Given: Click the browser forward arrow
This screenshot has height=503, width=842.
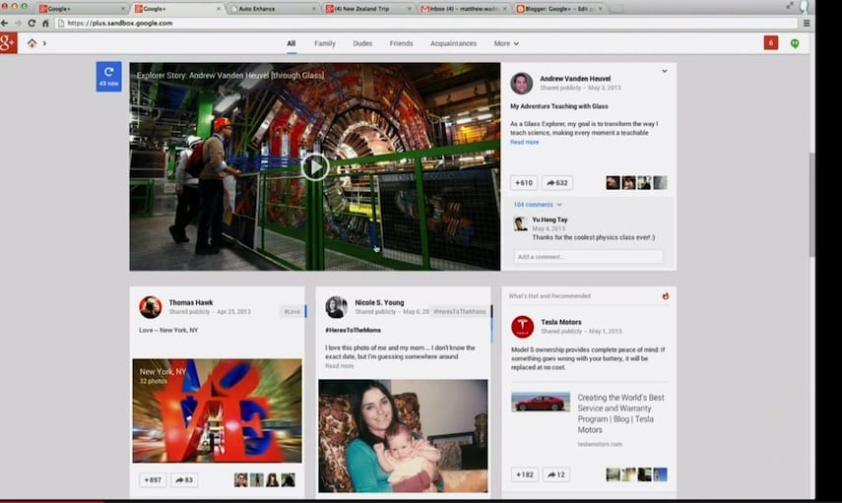Looking at the screenshot, I should tap(18, 23).
